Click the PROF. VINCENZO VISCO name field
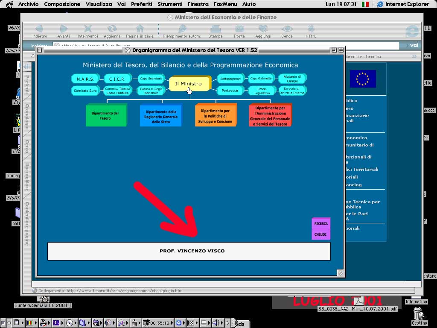The width and height of the screenshot is (437, 328). pos(189,251)
